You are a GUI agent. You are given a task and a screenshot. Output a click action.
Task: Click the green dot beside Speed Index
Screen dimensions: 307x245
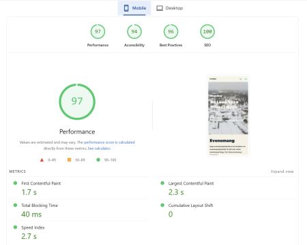[x=15, y=227]
